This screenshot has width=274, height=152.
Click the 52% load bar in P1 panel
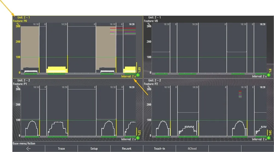[137, 131]
